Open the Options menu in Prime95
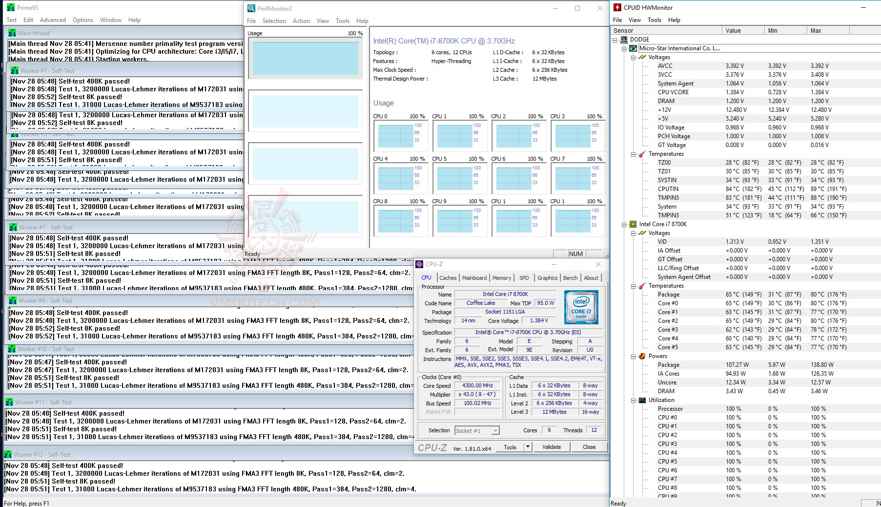Screen dimensions: 881x507 tap(83, 20)
